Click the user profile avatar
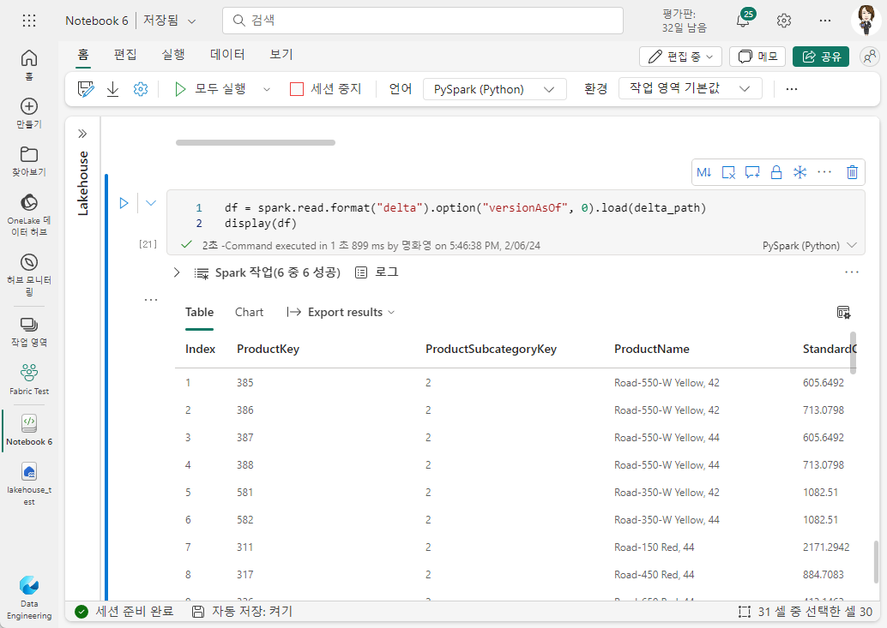The height and width of the screenshot is (628, 887). click(866, 21)
